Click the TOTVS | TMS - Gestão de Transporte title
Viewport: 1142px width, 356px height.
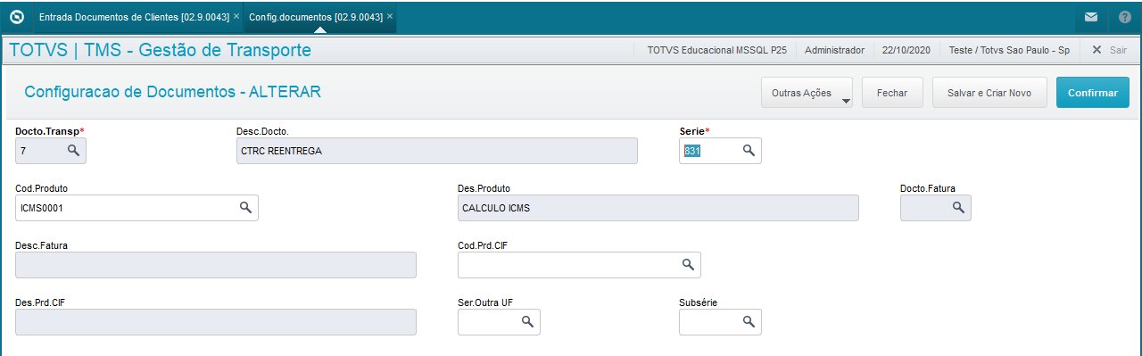pyautogui.click(x=161, y=50)
